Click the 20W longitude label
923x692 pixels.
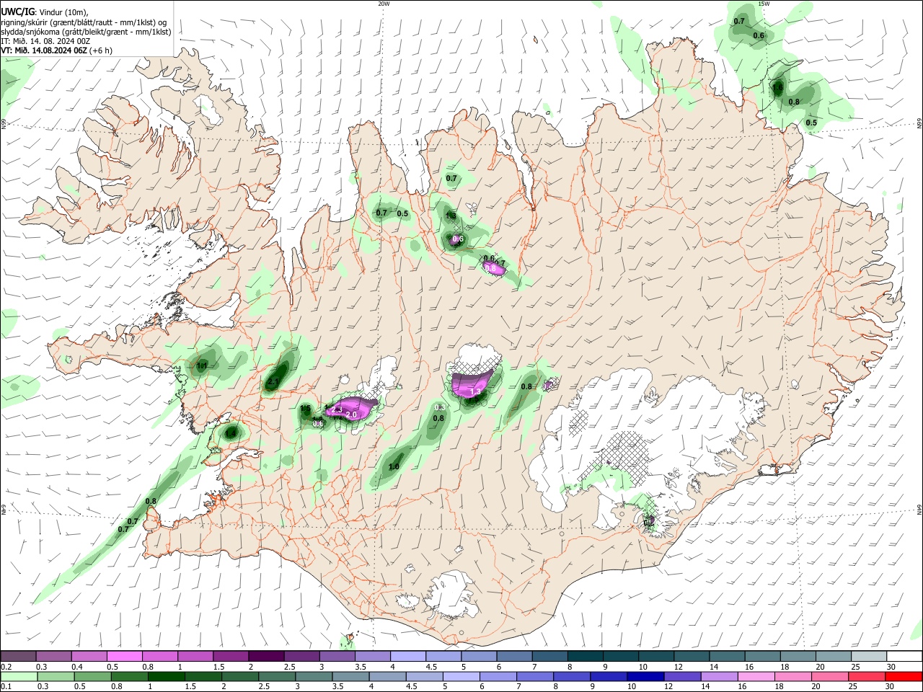click(x=384, y=4)
